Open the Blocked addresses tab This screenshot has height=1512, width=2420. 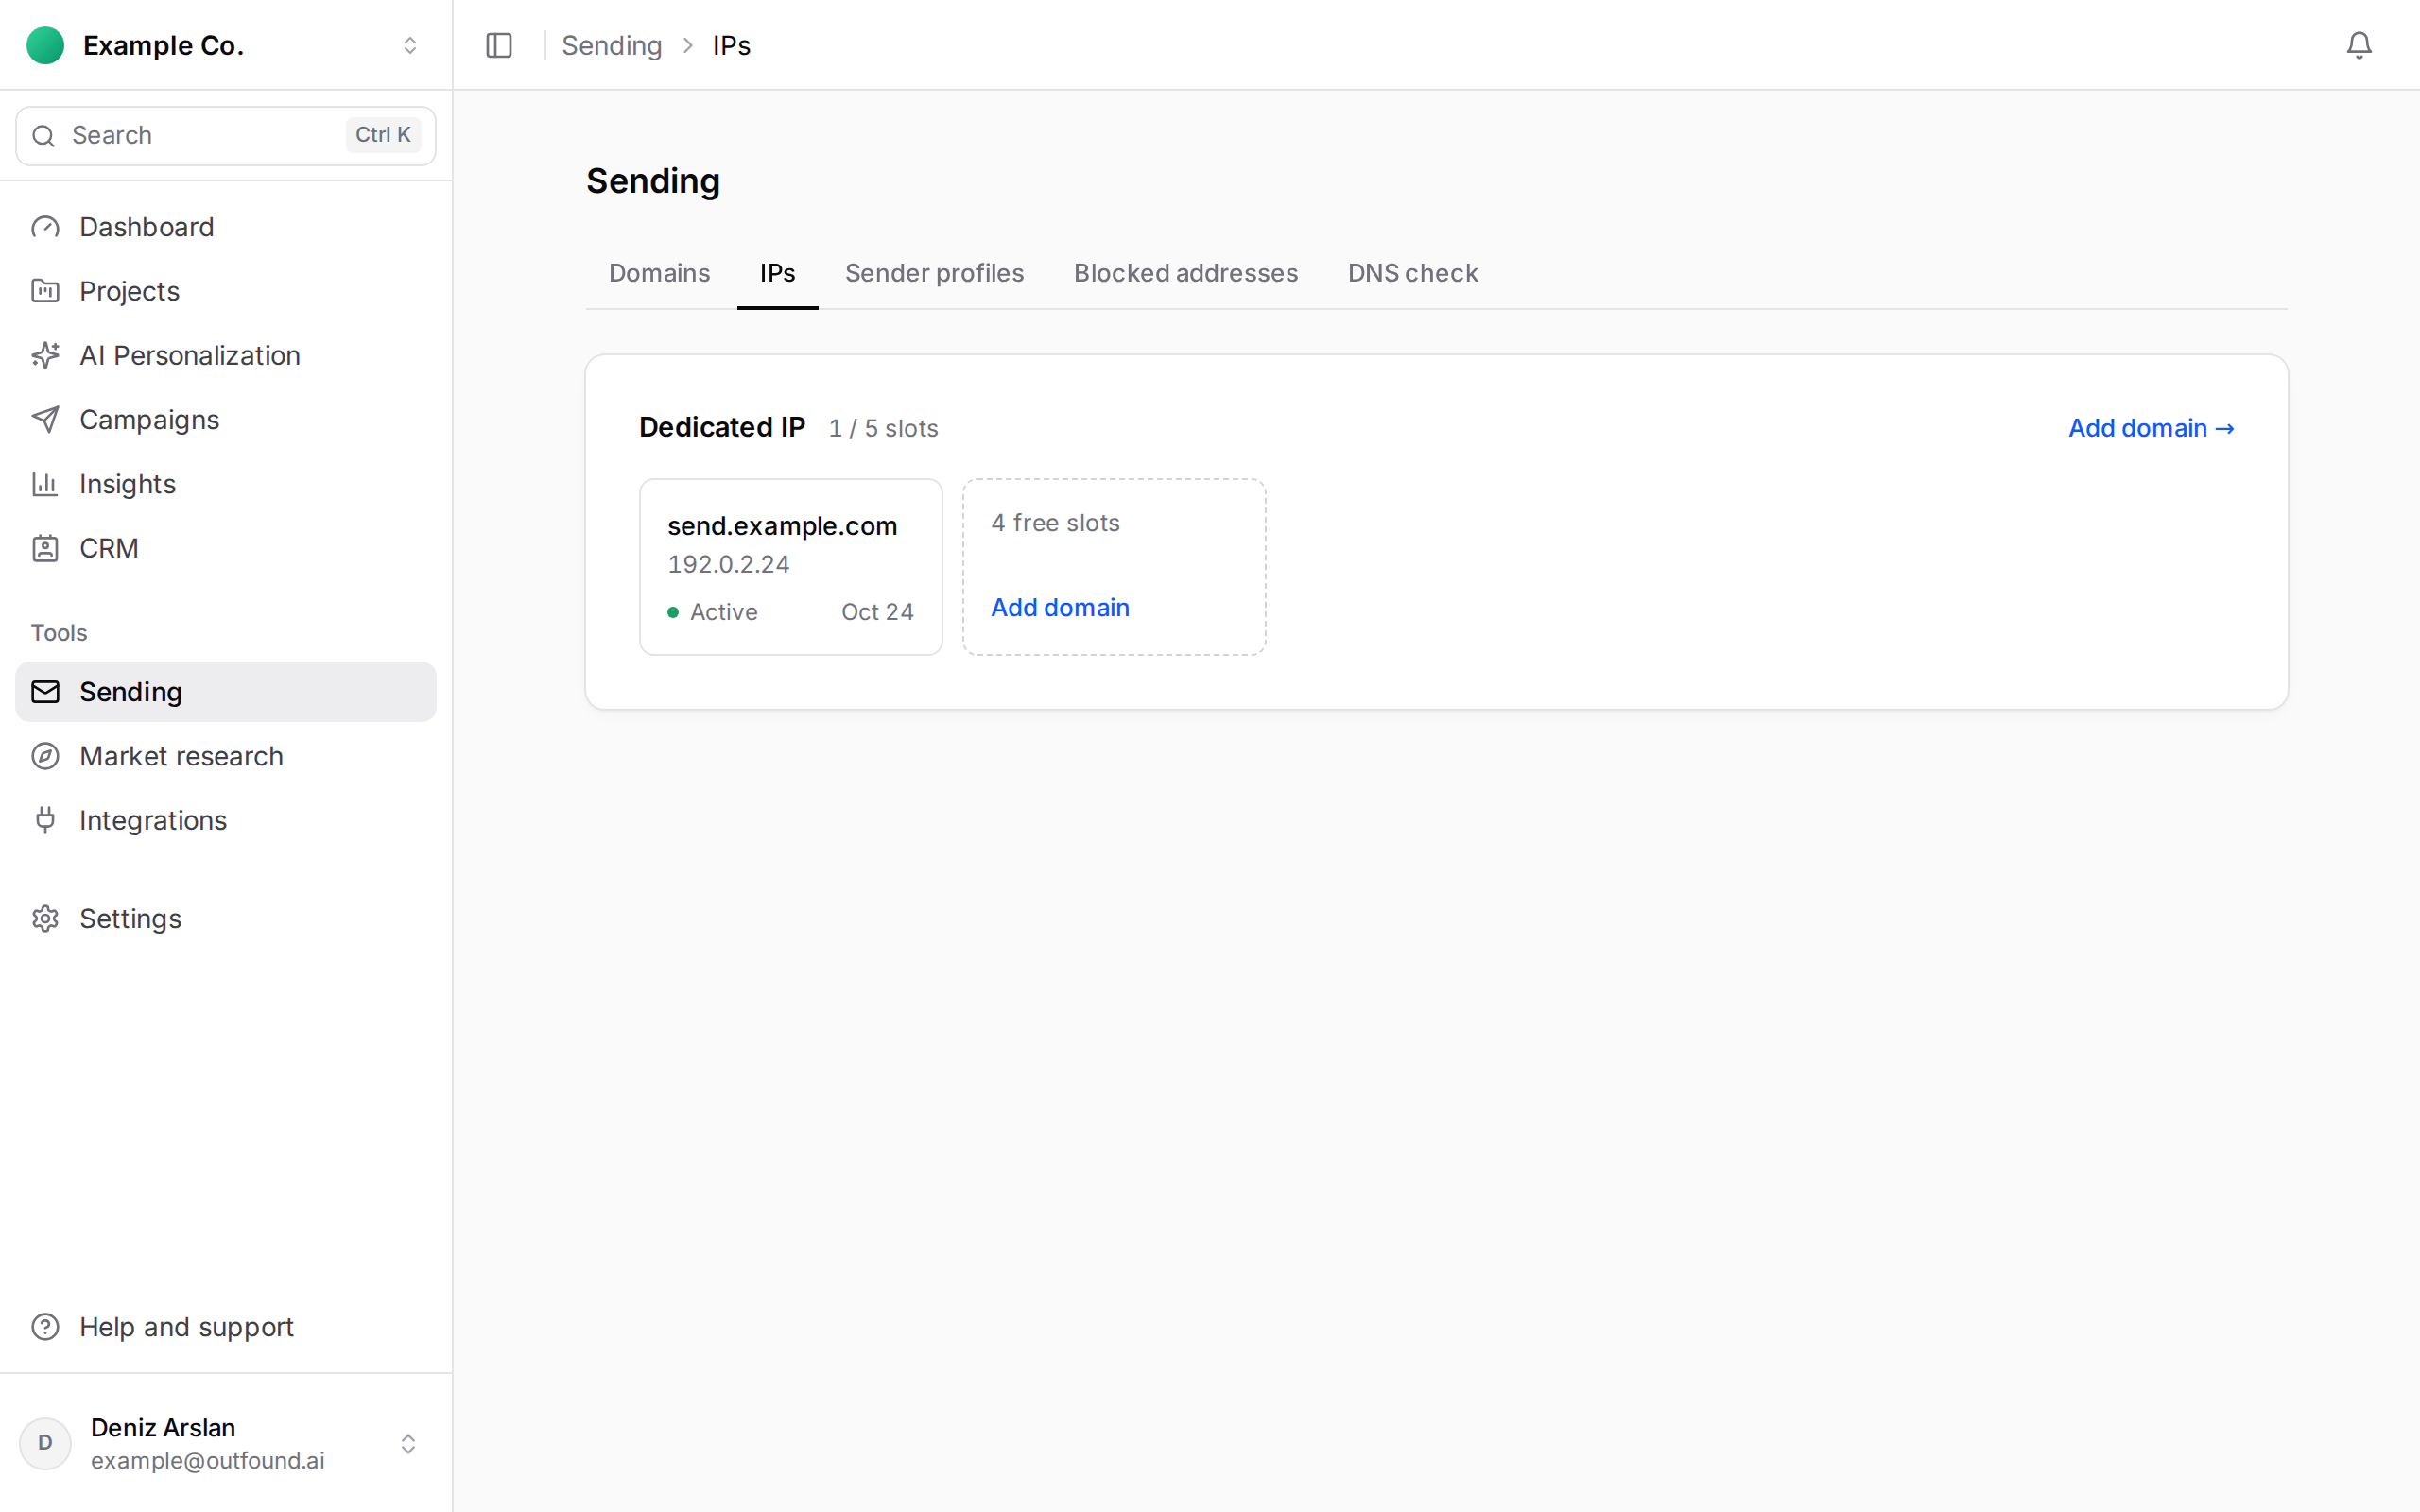point(1185,273)
